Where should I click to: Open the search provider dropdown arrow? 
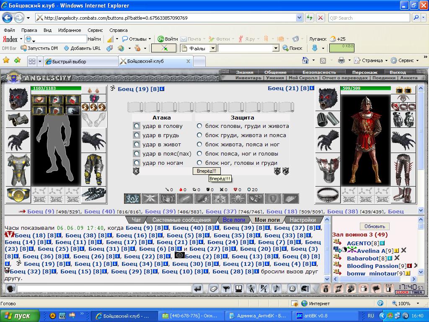424,18
